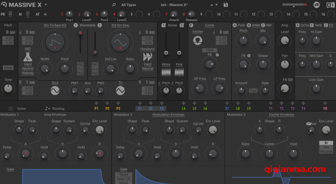Toggle the Amp FB switch
This screenshot has width=336, height=184.
290,80
